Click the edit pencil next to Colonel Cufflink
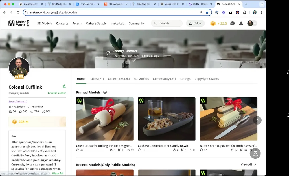 (x=64, y=86)
